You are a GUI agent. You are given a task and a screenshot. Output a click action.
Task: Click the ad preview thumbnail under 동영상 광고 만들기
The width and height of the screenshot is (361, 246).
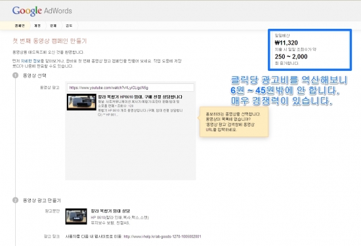pos(76,216)
